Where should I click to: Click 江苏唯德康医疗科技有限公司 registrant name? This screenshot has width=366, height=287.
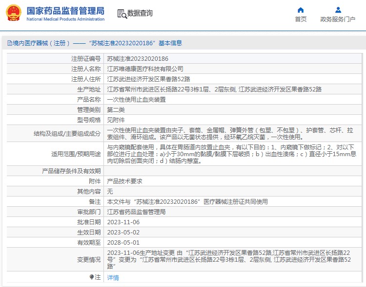(x=145, y=69)
